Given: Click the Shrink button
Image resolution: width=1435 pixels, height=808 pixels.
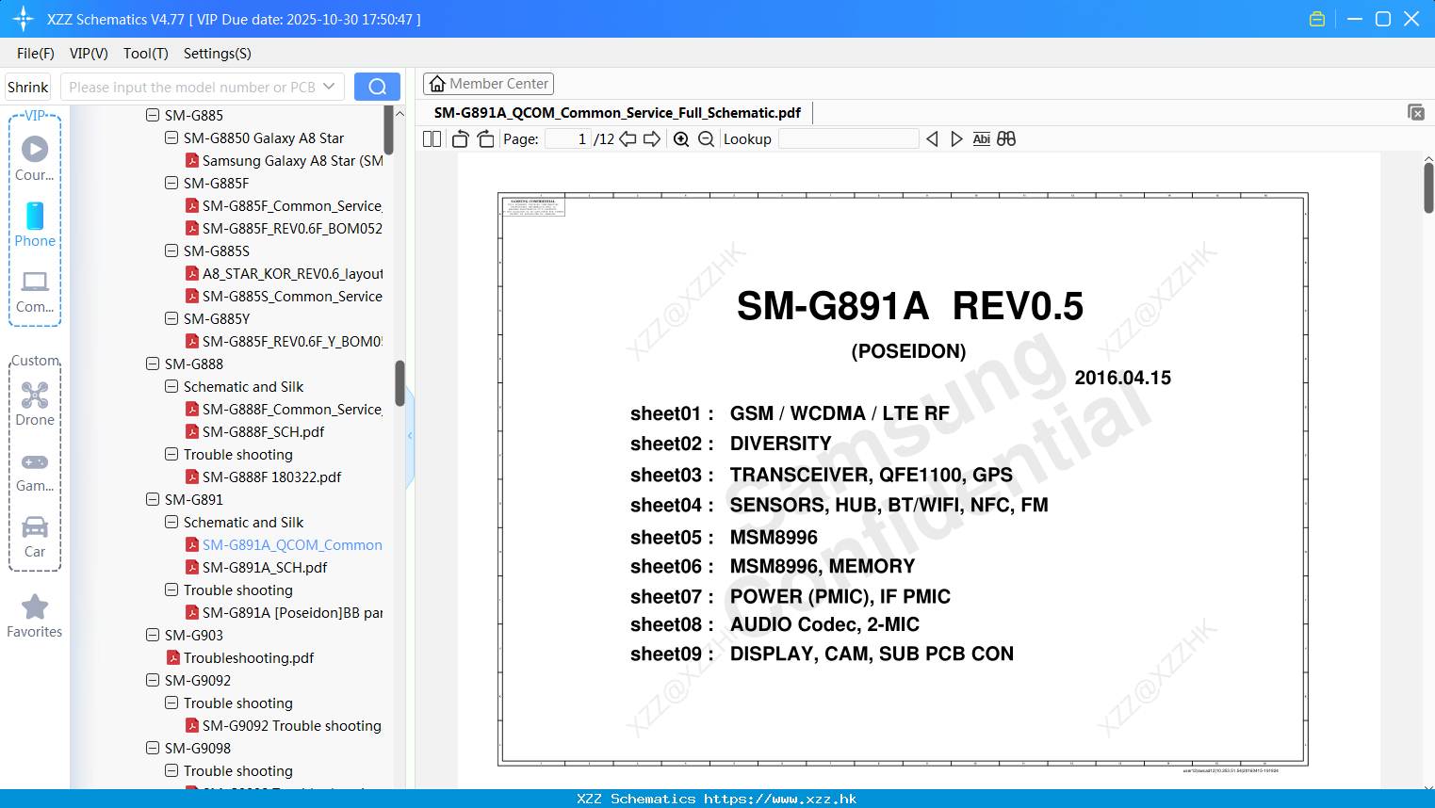Looking at the screenshot, I should 28,87.
